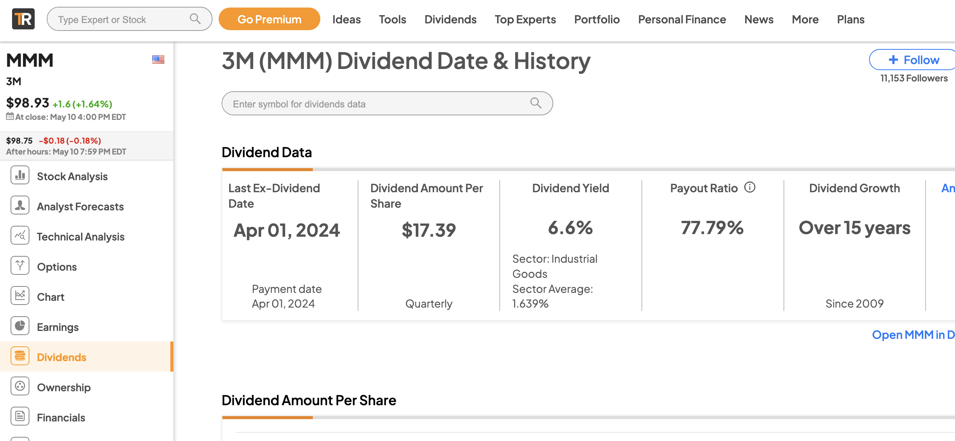Select Technical Analysis in sidebar

[87, 236]
